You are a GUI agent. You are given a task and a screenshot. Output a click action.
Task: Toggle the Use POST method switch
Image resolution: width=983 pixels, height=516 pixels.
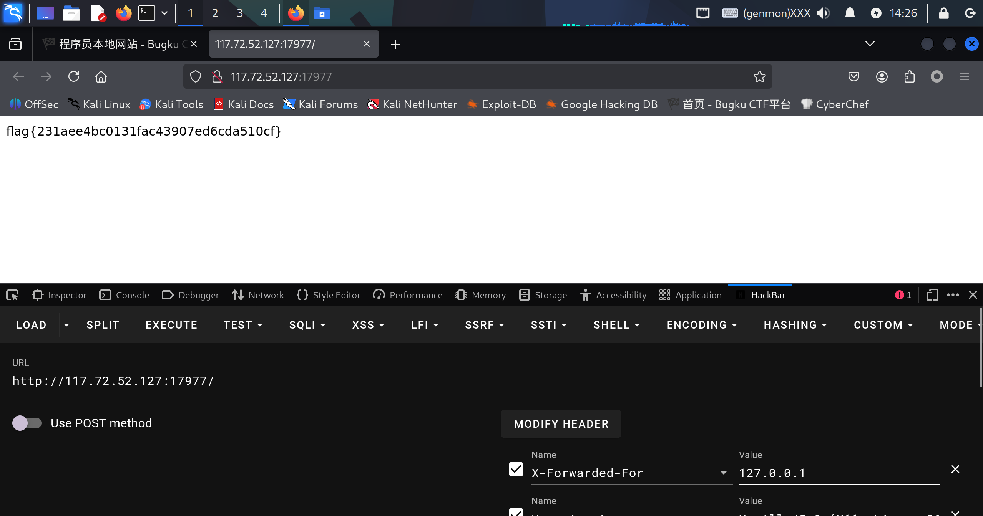pyautogui.click(x=27, y=423)
